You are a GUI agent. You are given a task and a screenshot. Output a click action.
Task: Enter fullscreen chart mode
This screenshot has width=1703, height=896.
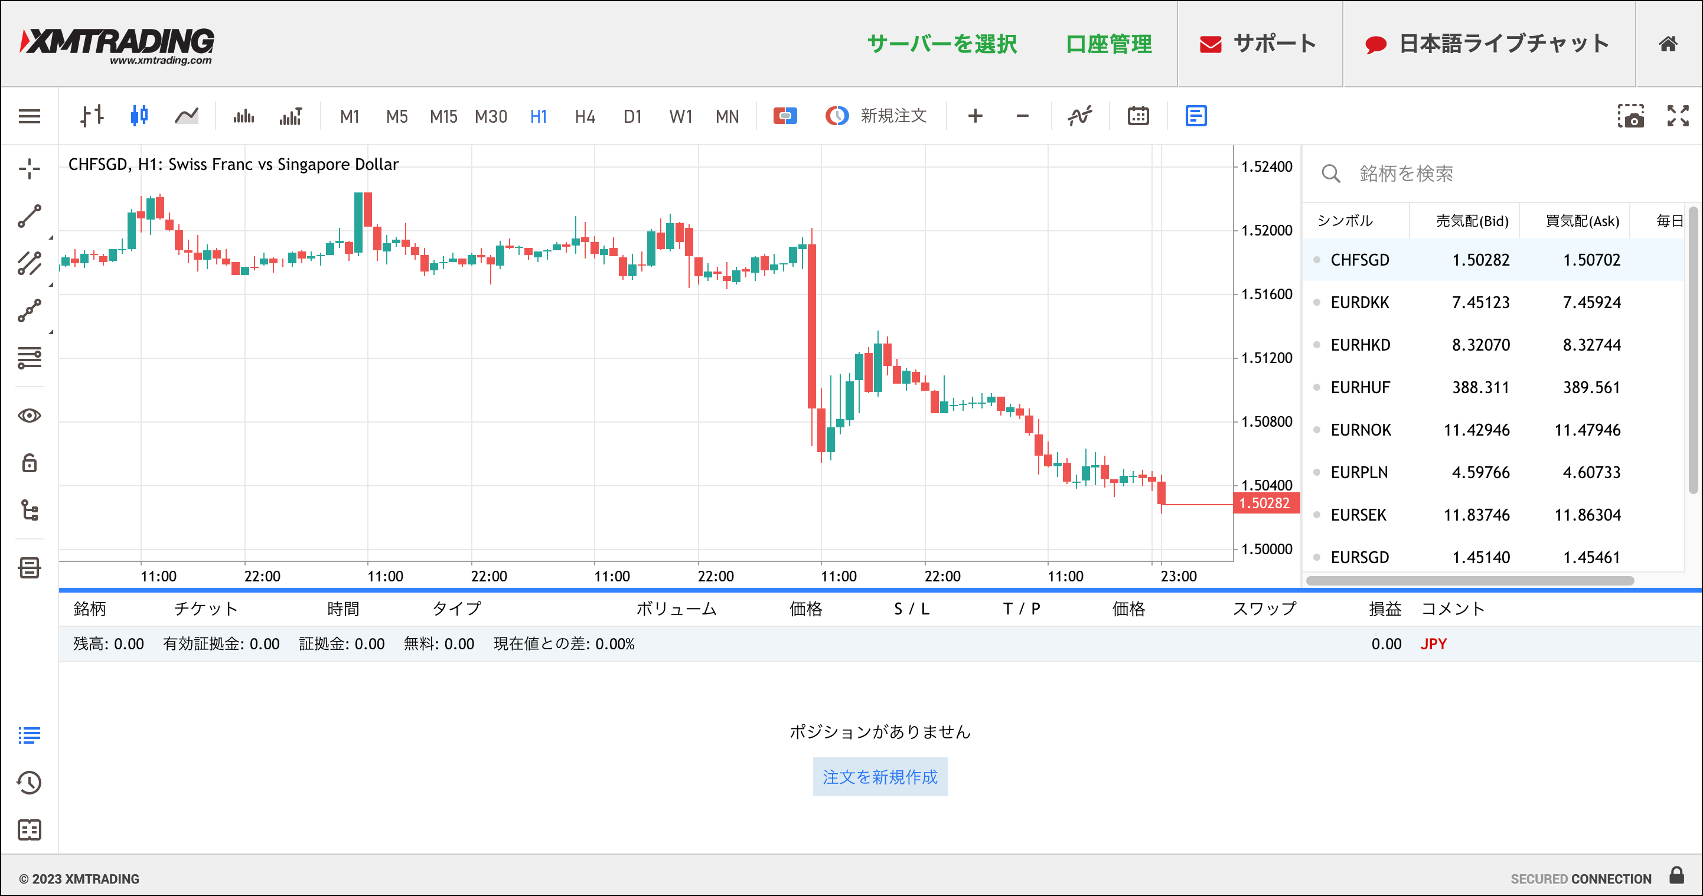[1679, 116]
